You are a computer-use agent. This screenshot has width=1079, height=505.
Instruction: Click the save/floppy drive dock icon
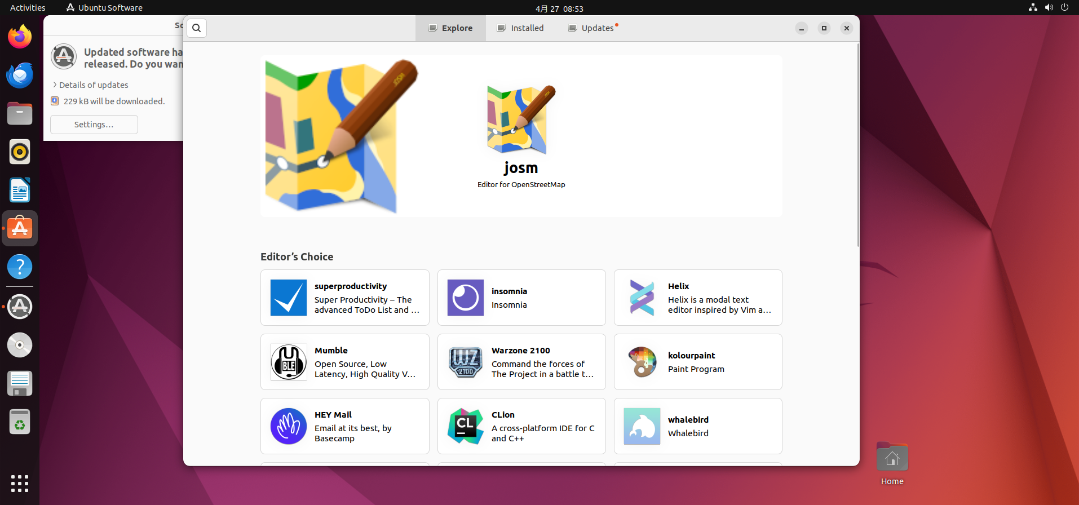click(20, 383)
